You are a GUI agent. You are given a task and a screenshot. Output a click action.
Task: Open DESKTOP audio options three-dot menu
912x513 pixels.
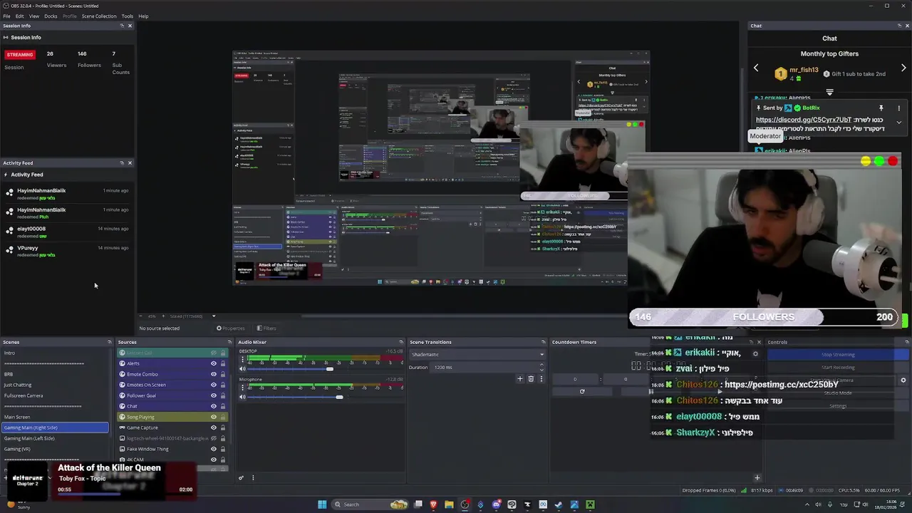242,359
